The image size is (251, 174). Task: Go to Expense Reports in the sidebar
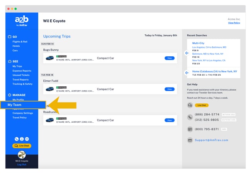[x=22, y=71]
